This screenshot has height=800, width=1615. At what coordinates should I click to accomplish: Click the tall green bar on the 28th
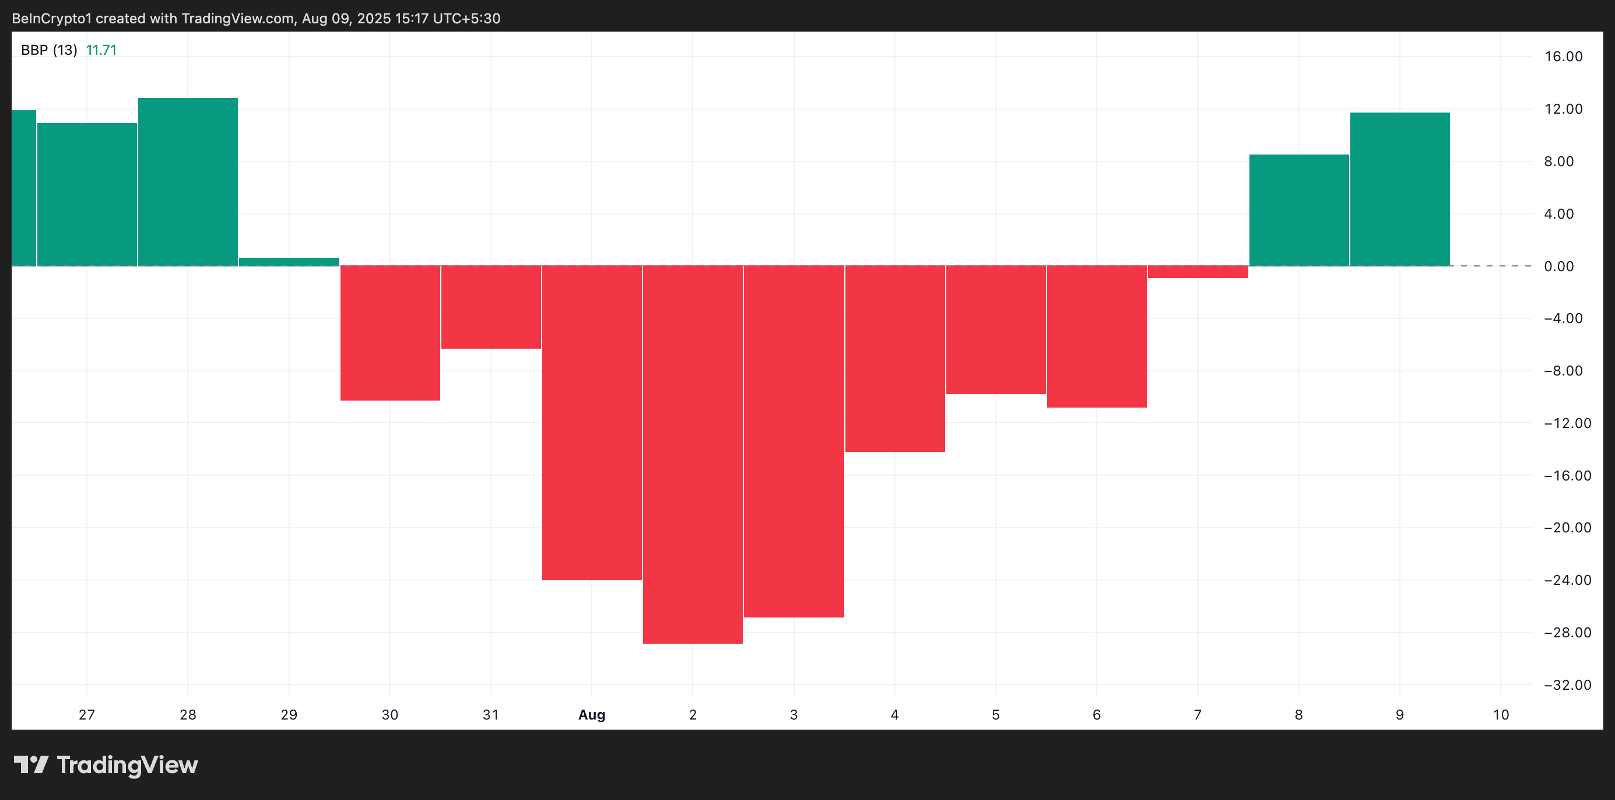188,182
